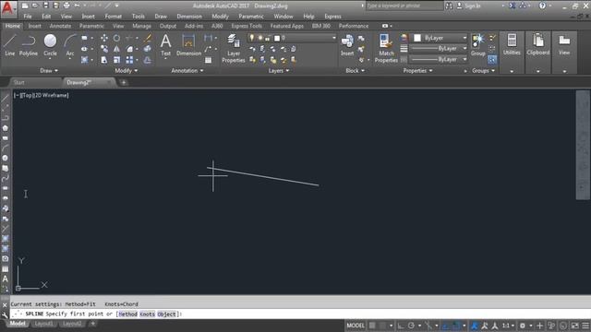Expand the Block panel
This screenshot has width=591, height=332.
[355, 70]
